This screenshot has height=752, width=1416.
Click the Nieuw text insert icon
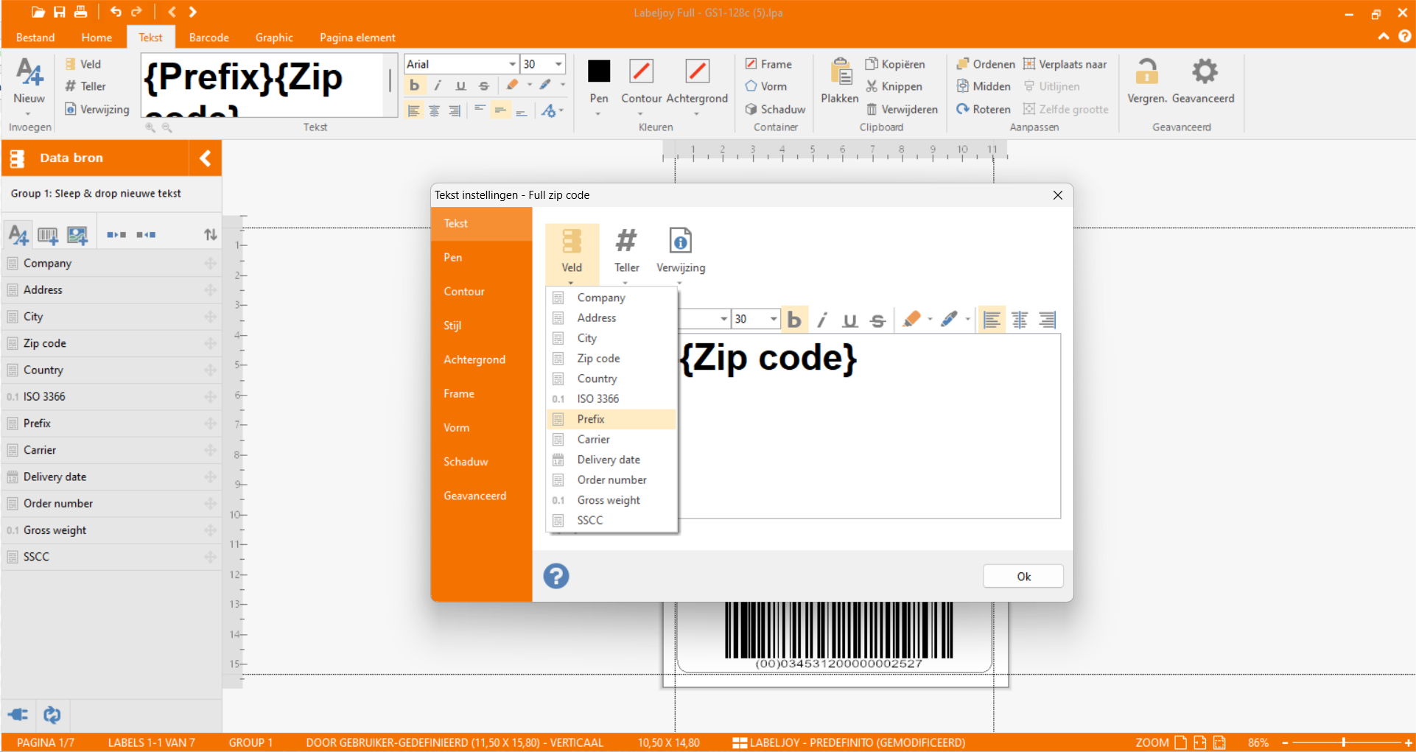tap(29, 71)
